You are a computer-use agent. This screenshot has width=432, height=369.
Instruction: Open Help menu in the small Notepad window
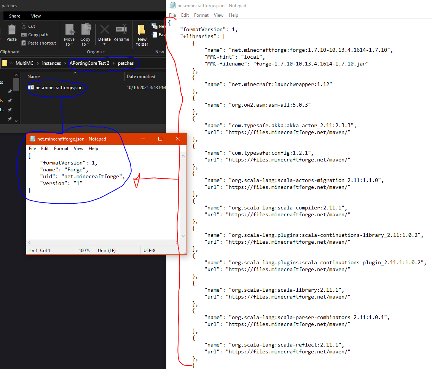tap(93, 149)
